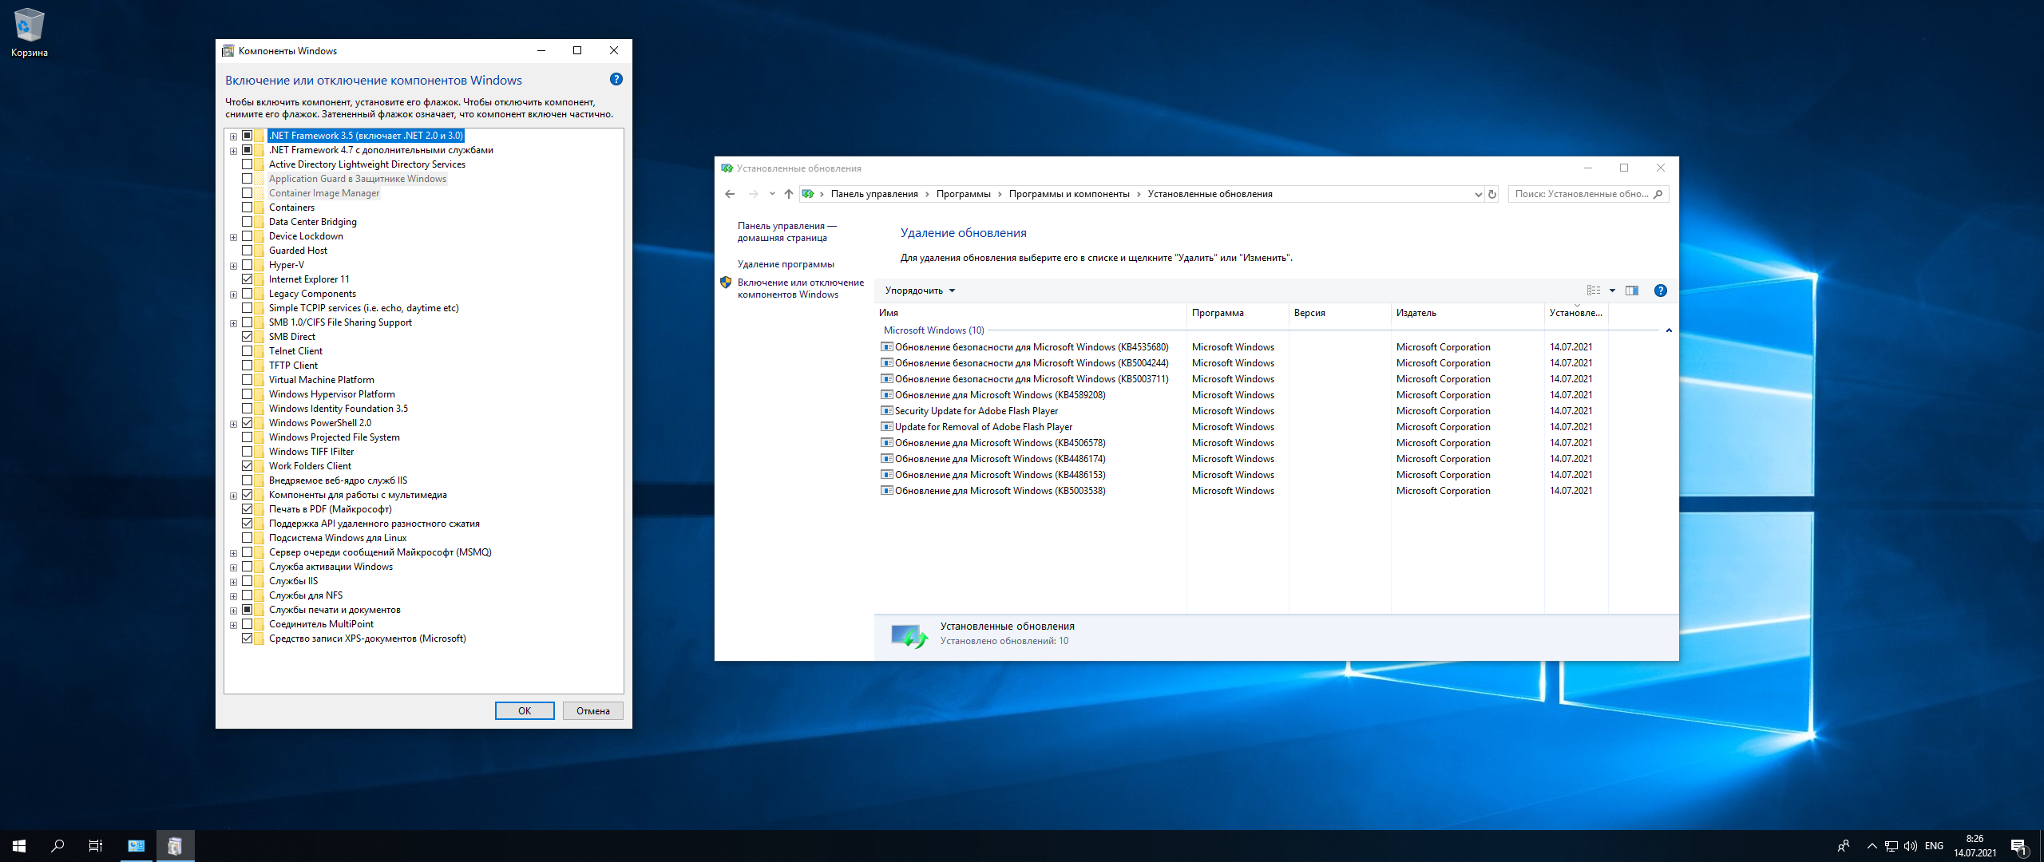
Task: Open the Windows Start button
Action: point(19,846)
